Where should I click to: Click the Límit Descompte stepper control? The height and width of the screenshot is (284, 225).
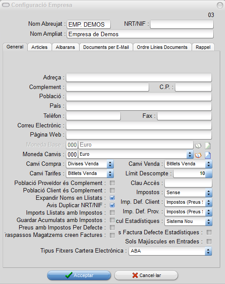tap(208, 174)
